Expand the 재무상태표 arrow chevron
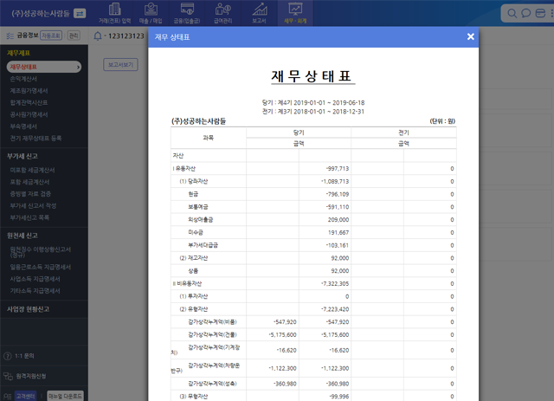Screen dimensions: 554x401 click(78, 67)
